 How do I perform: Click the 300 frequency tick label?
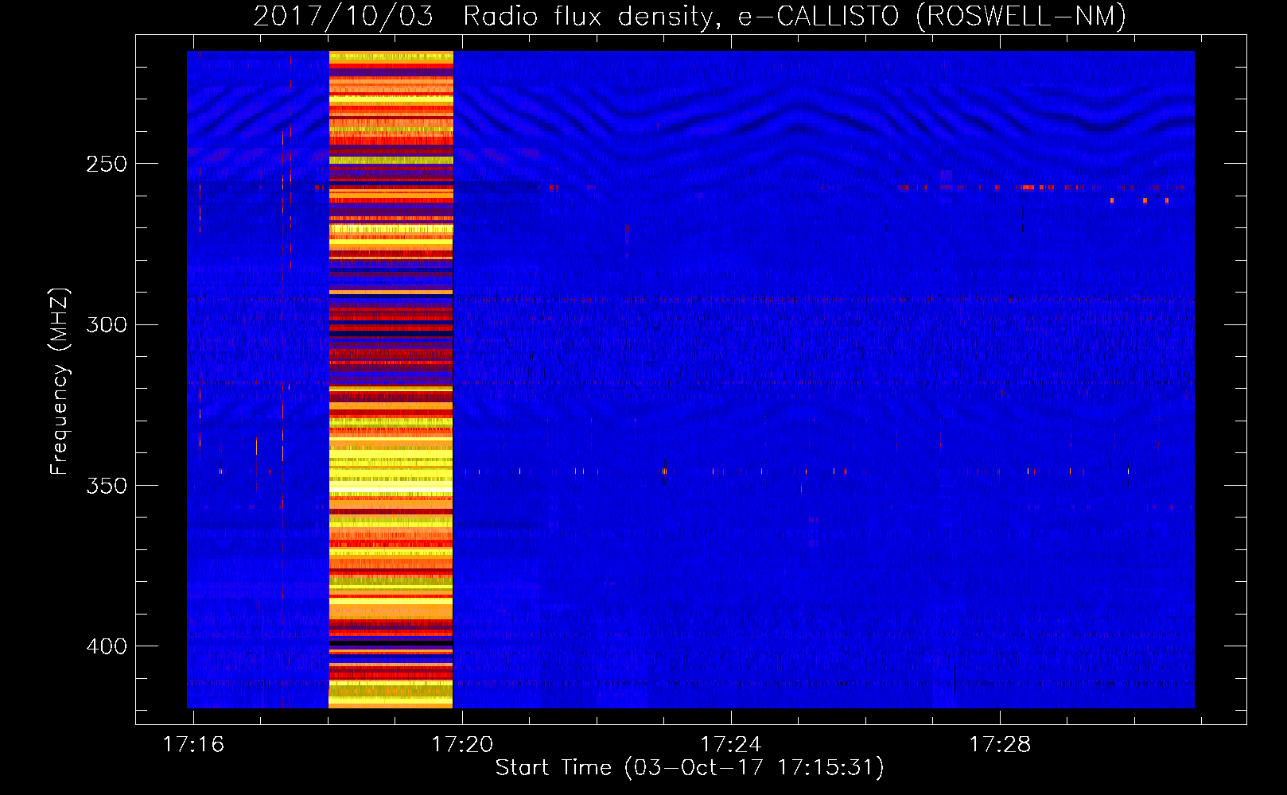107,325
